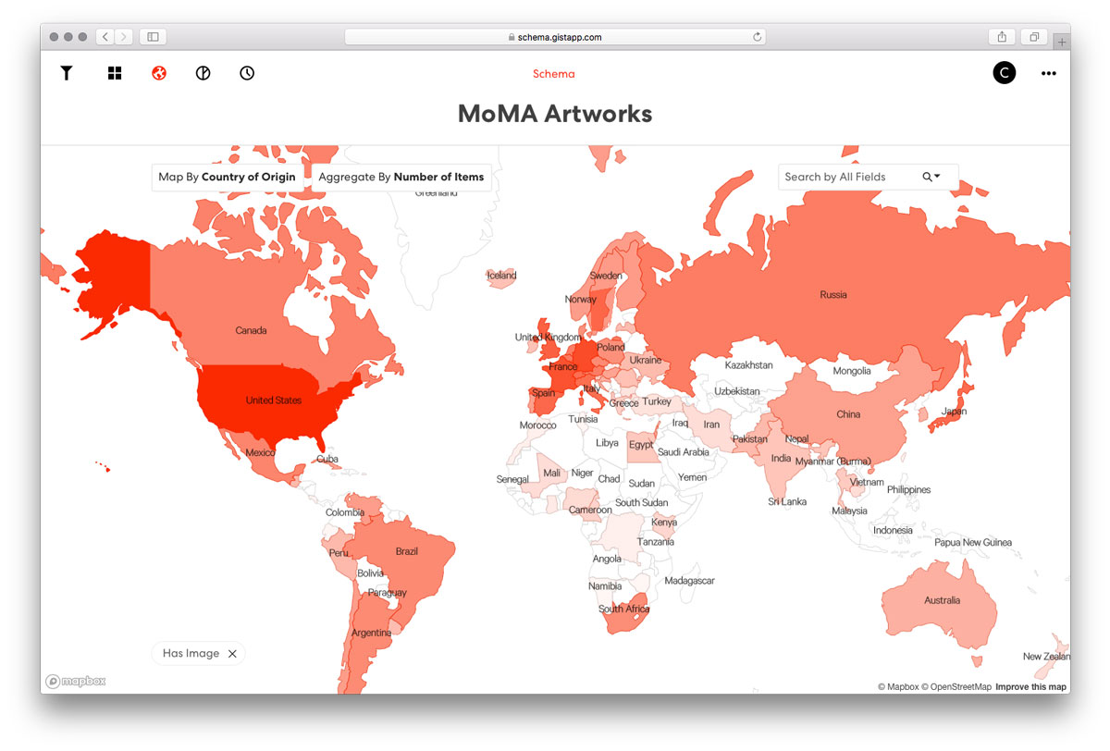1110x751 pixels.
Task: Open the pie chart view icon
Action: [203, 73]
